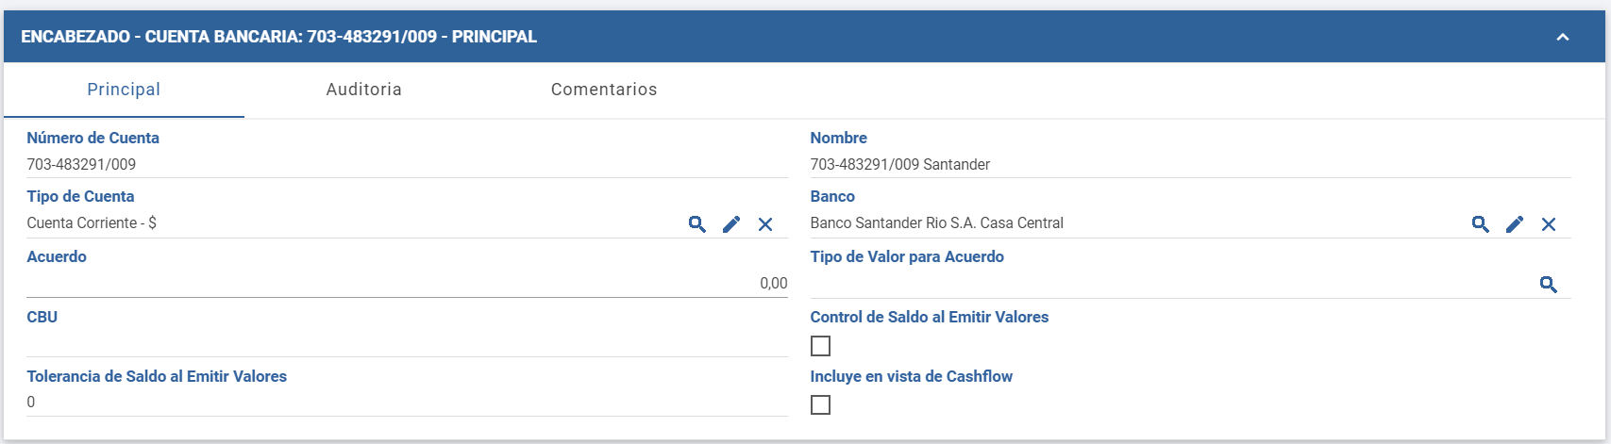The image size is (1611, 444).
Task: Clear the Banco field with X icon
Action: pos(1549,224)
